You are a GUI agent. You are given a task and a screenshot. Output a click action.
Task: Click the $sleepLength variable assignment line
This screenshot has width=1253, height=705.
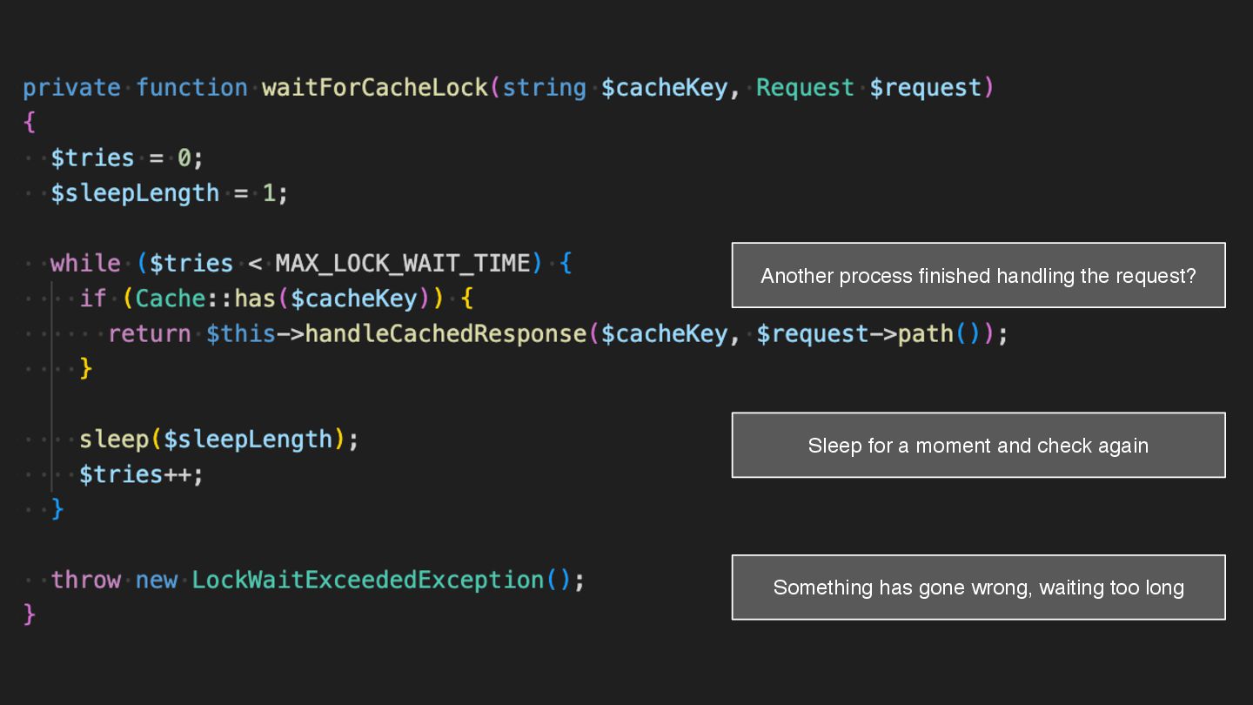169,193
